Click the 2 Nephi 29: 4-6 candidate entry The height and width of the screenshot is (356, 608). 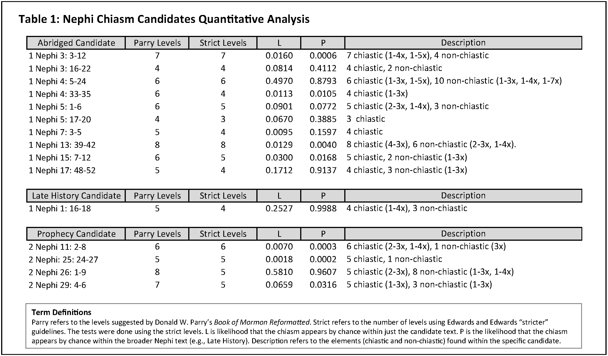click(57, 285)
